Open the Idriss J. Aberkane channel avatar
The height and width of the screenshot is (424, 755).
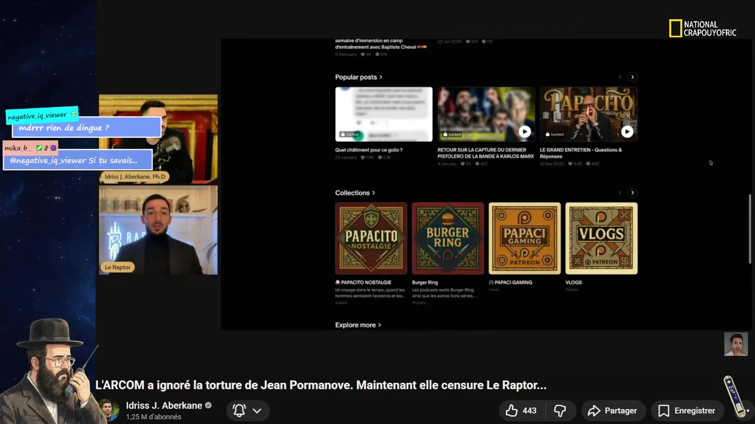[108, 410]
